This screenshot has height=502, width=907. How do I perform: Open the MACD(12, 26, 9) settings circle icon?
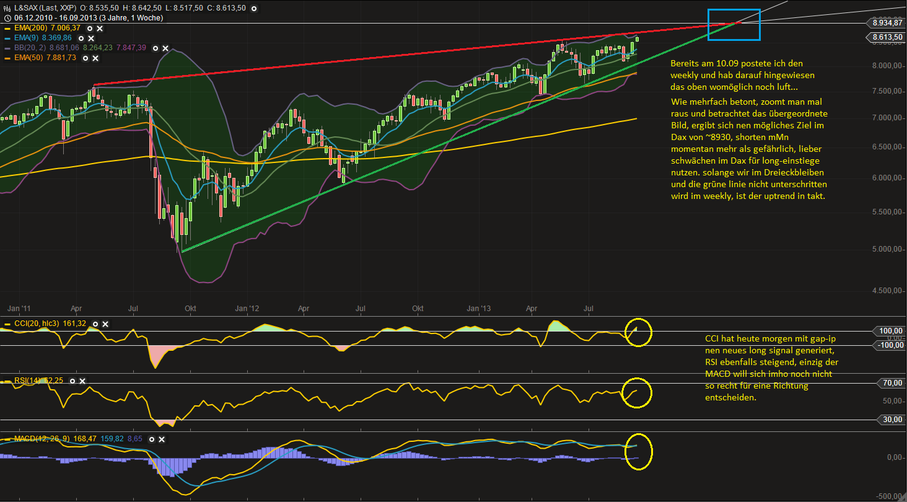[x=152, y=439]
